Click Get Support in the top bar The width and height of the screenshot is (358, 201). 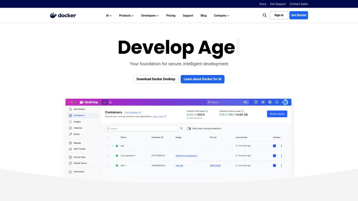pyautogui.click(x=278, y=4)
